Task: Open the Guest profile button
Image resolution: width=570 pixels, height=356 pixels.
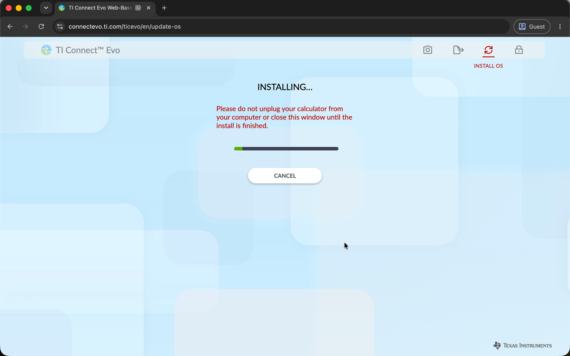Action: click(x=532, y=26)
